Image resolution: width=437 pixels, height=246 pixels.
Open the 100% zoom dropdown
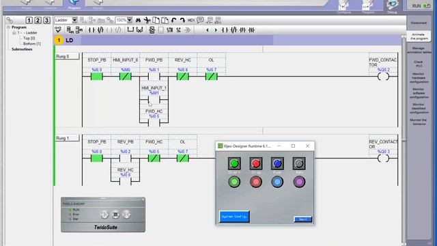pyautogui.click(x=130, y=20)
